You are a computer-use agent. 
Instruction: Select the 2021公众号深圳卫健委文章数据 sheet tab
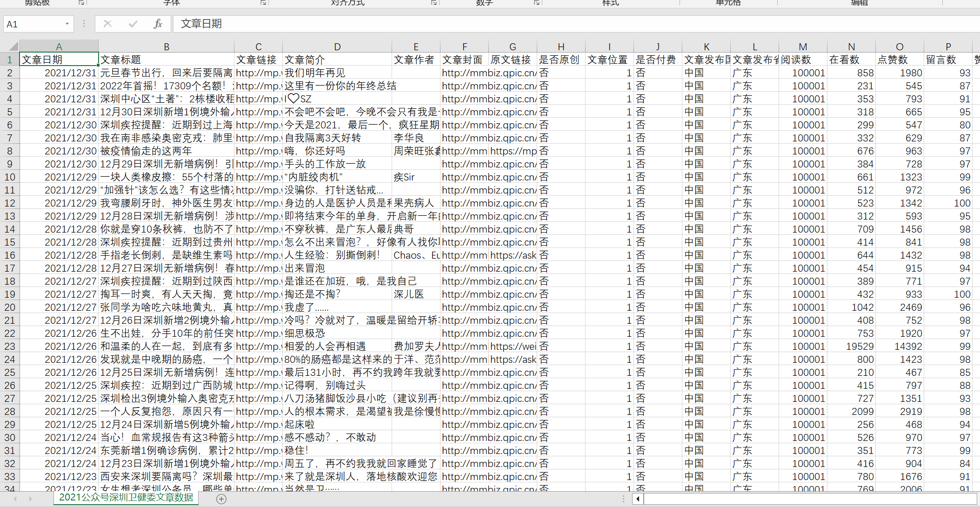[126, 497]
